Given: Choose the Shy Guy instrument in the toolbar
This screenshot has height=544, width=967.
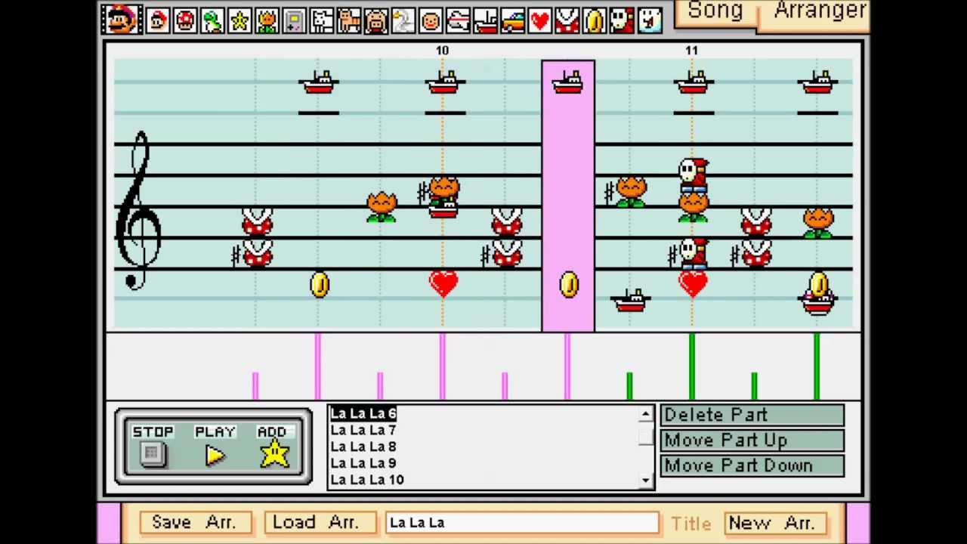Looking at the screenshot, I should (621, 20).
